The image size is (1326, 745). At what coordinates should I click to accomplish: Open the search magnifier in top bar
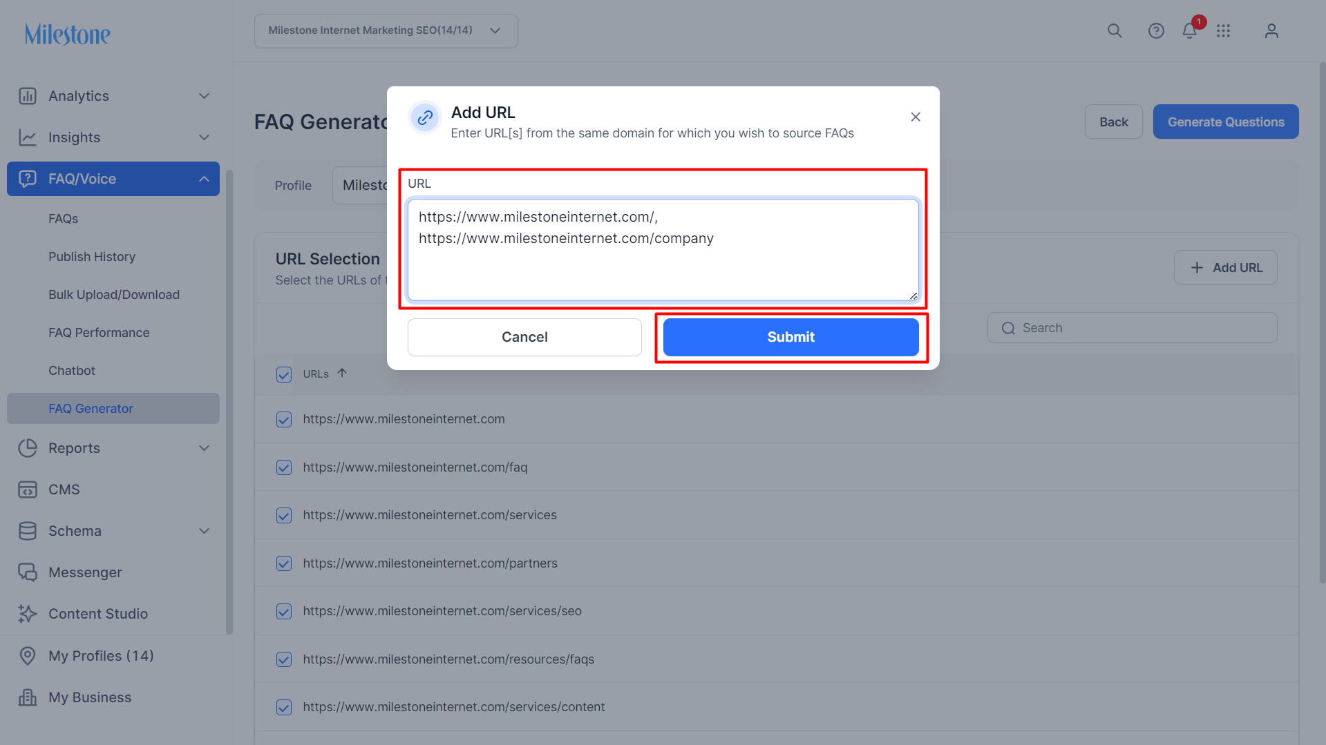[x=1115, y=31]
